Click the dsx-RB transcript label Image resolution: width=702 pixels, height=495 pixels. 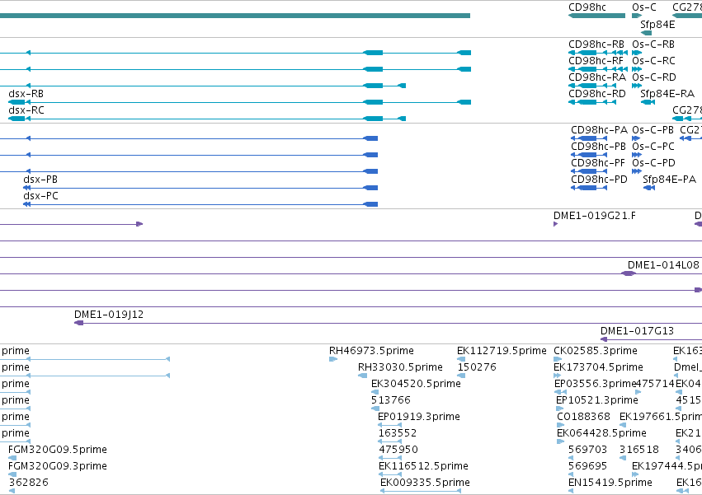[x=26, y=94]
